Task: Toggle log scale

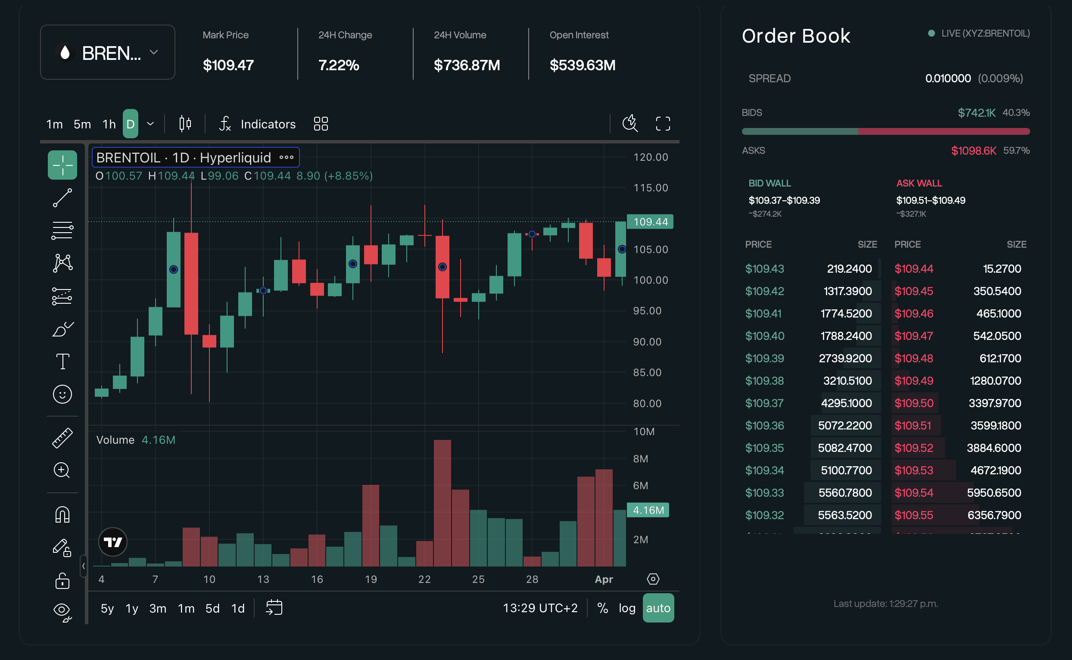Action: [627, 608]
